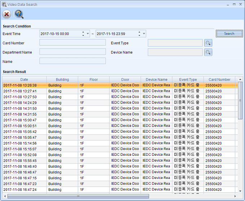Sort by the Floor column header
This screenshot has height=201, width=245.
[94, 80]
